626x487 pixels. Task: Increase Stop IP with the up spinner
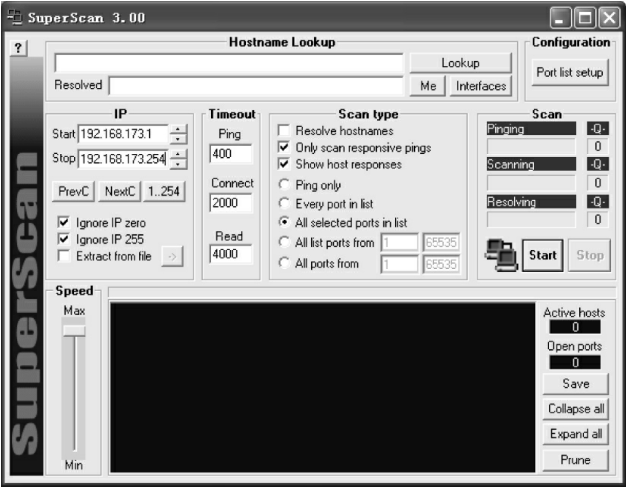179,154
